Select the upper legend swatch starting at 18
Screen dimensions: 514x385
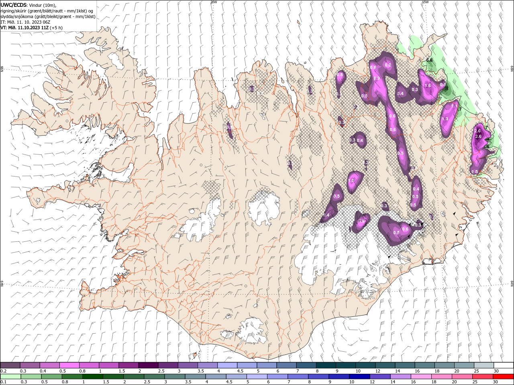click(444, 365)
